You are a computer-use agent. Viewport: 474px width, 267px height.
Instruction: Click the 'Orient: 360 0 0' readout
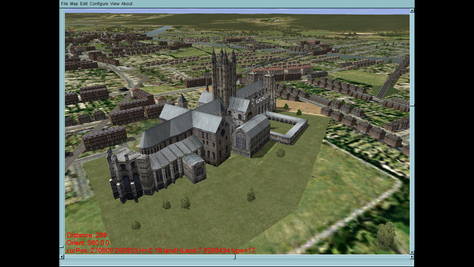coord(88,243)
